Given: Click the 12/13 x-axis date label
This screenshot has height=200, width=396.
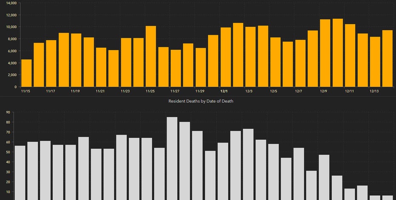Looking at the screenshot, I should pos(374,91).
